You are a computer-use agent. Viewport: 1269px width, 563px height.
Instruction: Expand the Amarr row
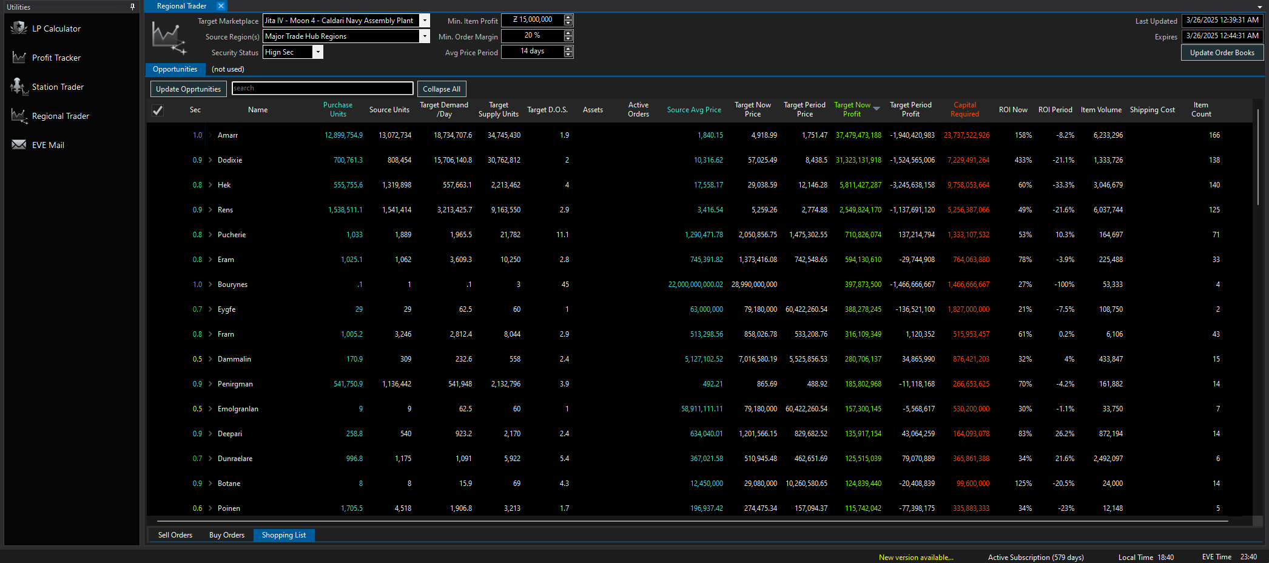210,135
